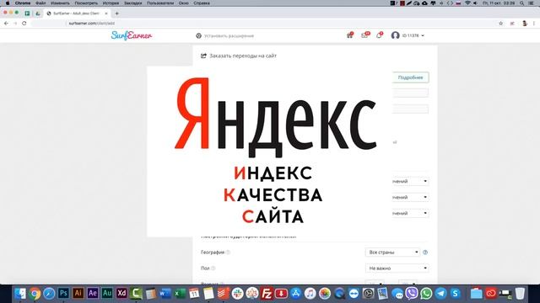Viewport: 540px width, 303px height.
Task: Bookmark this page with the star icon
Action: click(x=500, y=24)
